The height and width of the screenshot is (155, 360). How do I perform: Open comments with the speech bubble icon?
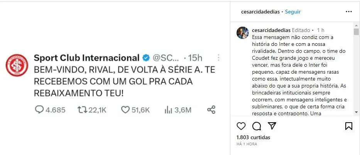257,126
